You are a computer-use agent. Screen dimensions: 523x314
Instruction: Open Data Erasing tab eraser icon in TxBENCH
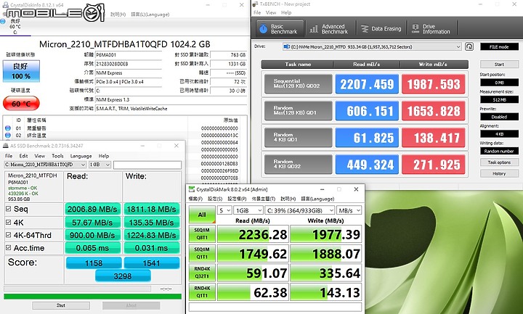pos(365,28)
